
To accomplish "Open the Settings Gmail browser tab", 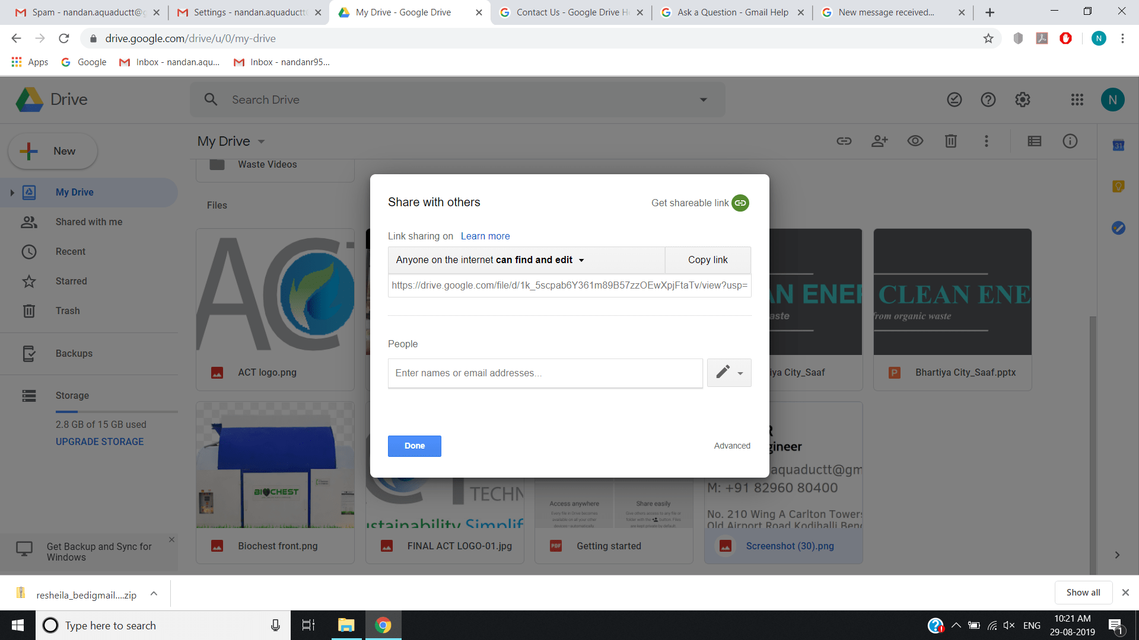I will coord(249,12).
